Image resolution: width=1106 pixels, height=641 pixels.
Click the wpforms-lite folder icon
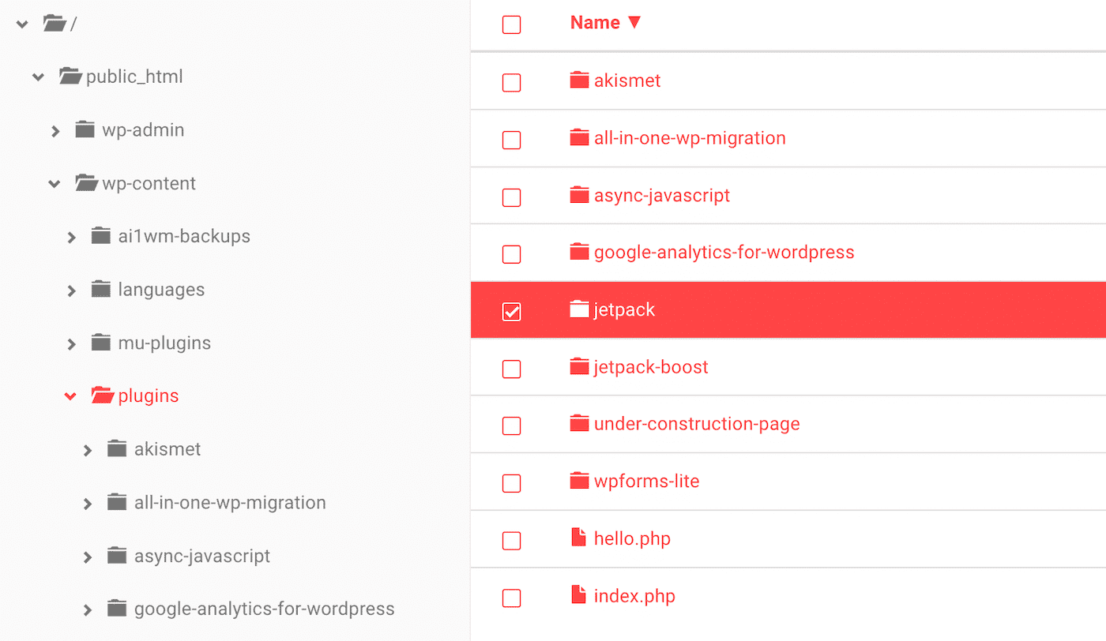point(579,481)
